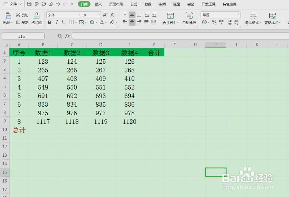
Task: Toggle italic formatting
Action: pos(57,22)
